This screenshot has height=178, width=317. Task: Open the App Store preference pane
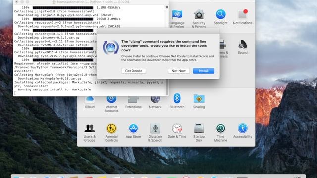click(133, 131)
